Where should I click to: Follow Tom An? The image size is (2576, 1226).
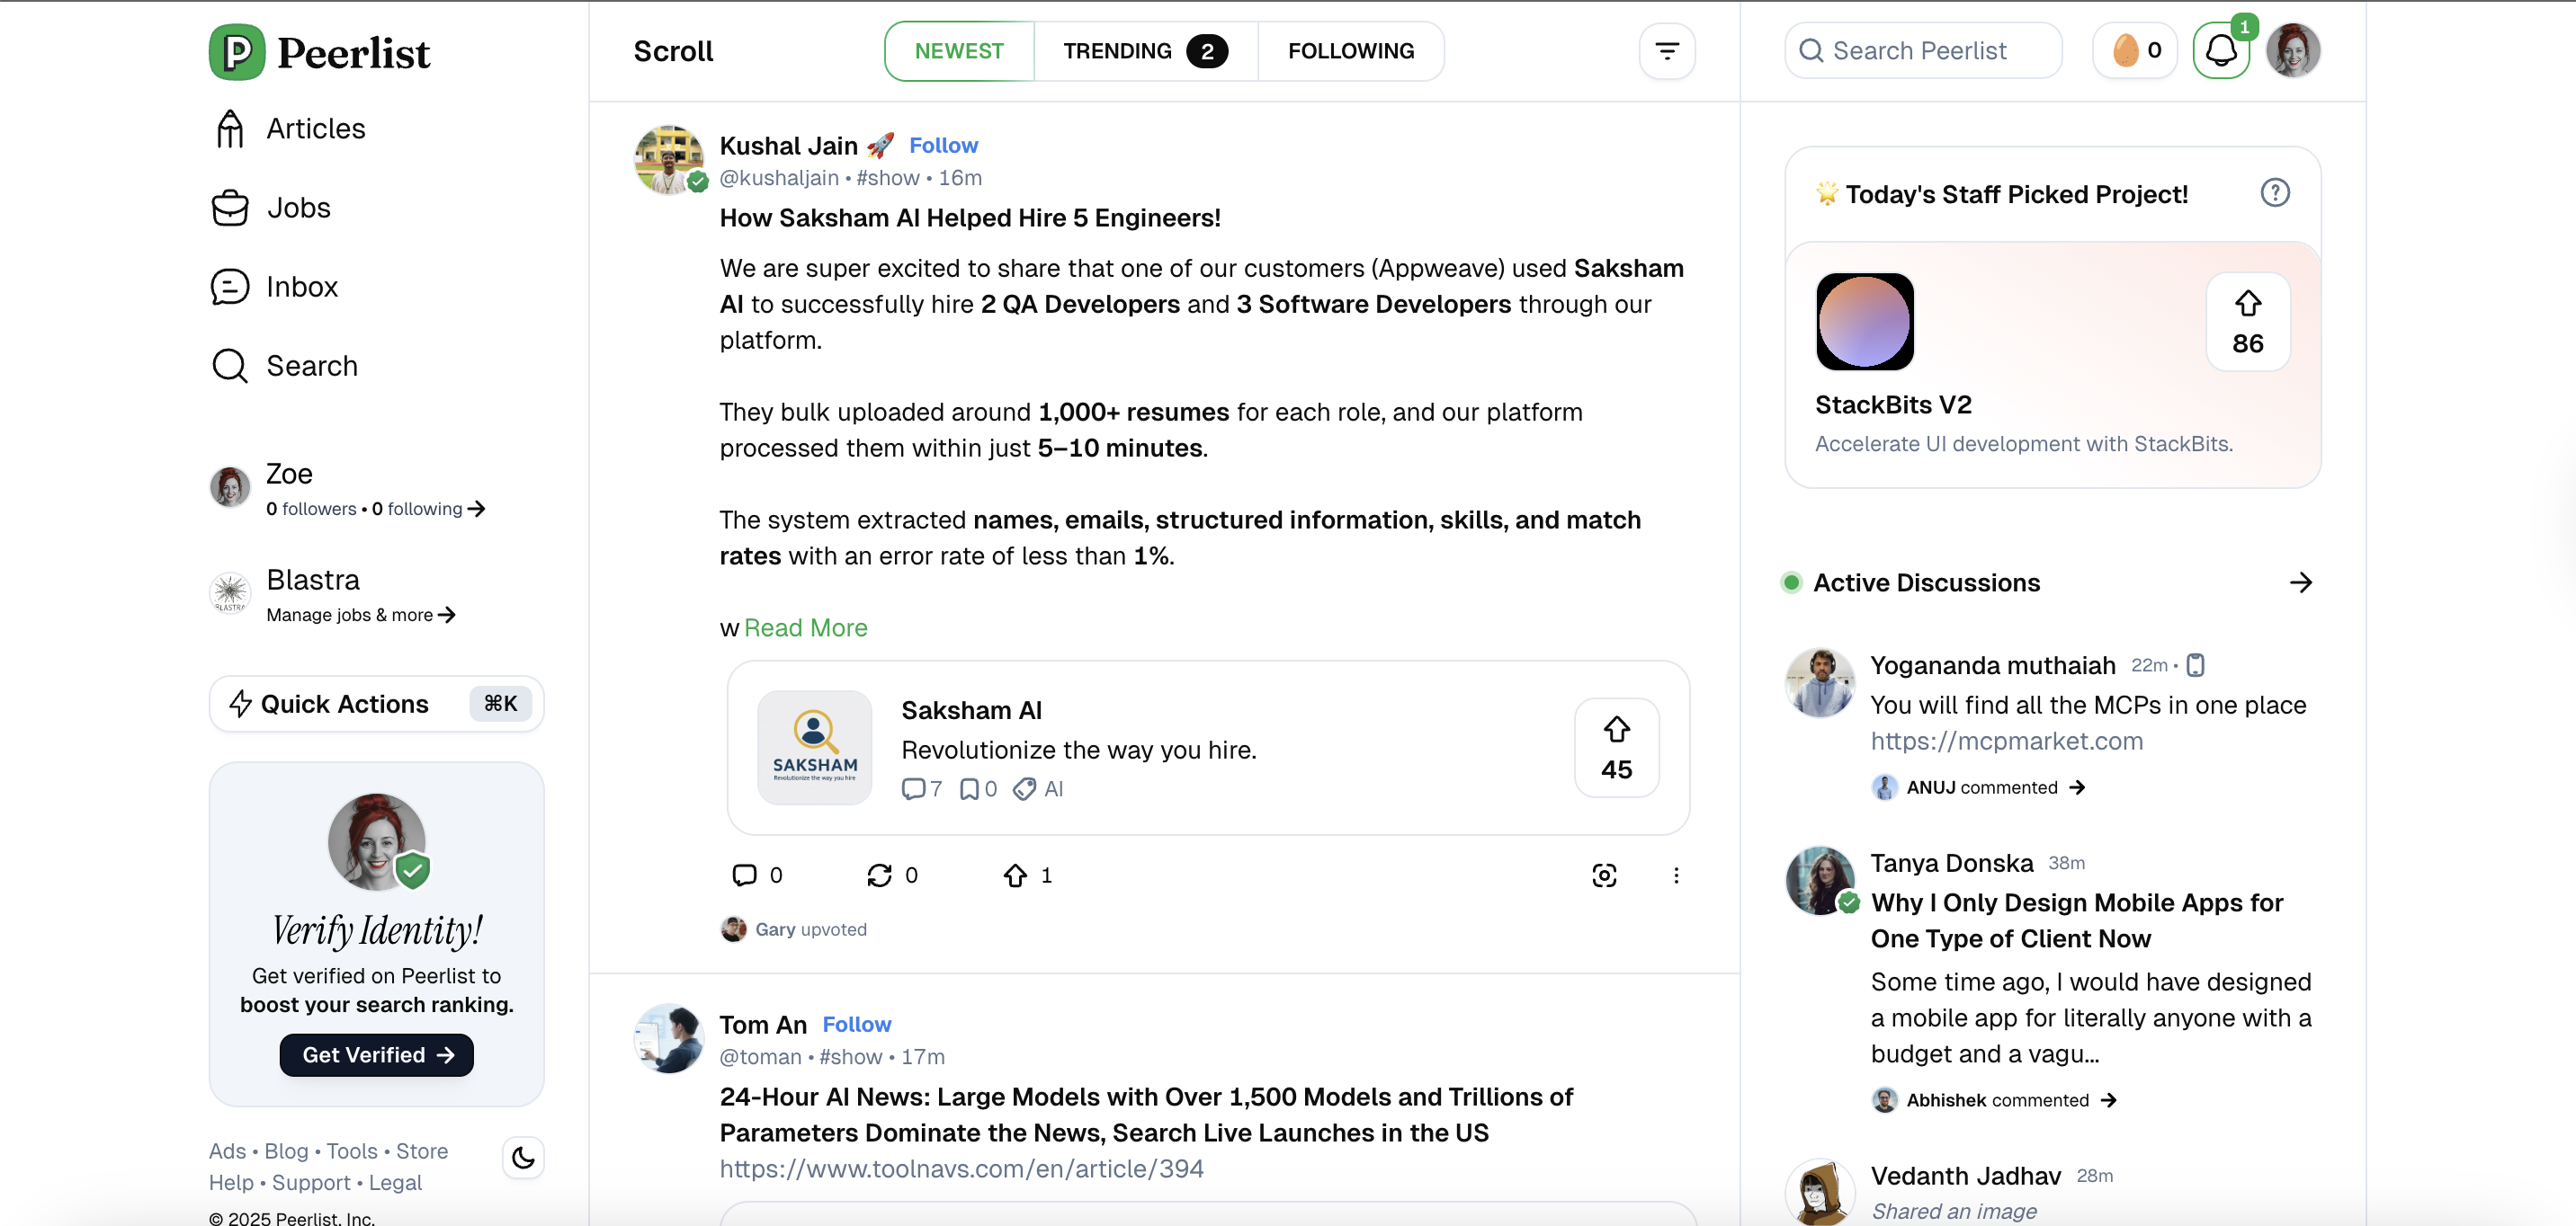pos(856,1024)
